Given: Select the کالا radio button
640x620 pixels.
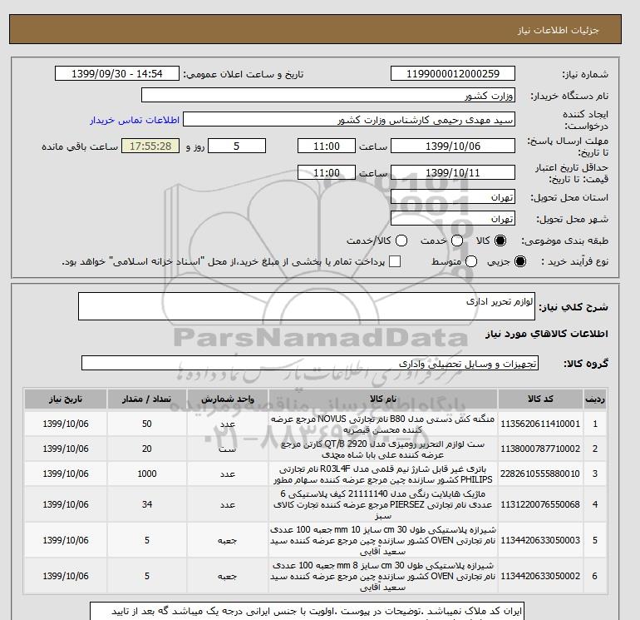Looking at the screenshot, I should [x=500, y=241].
